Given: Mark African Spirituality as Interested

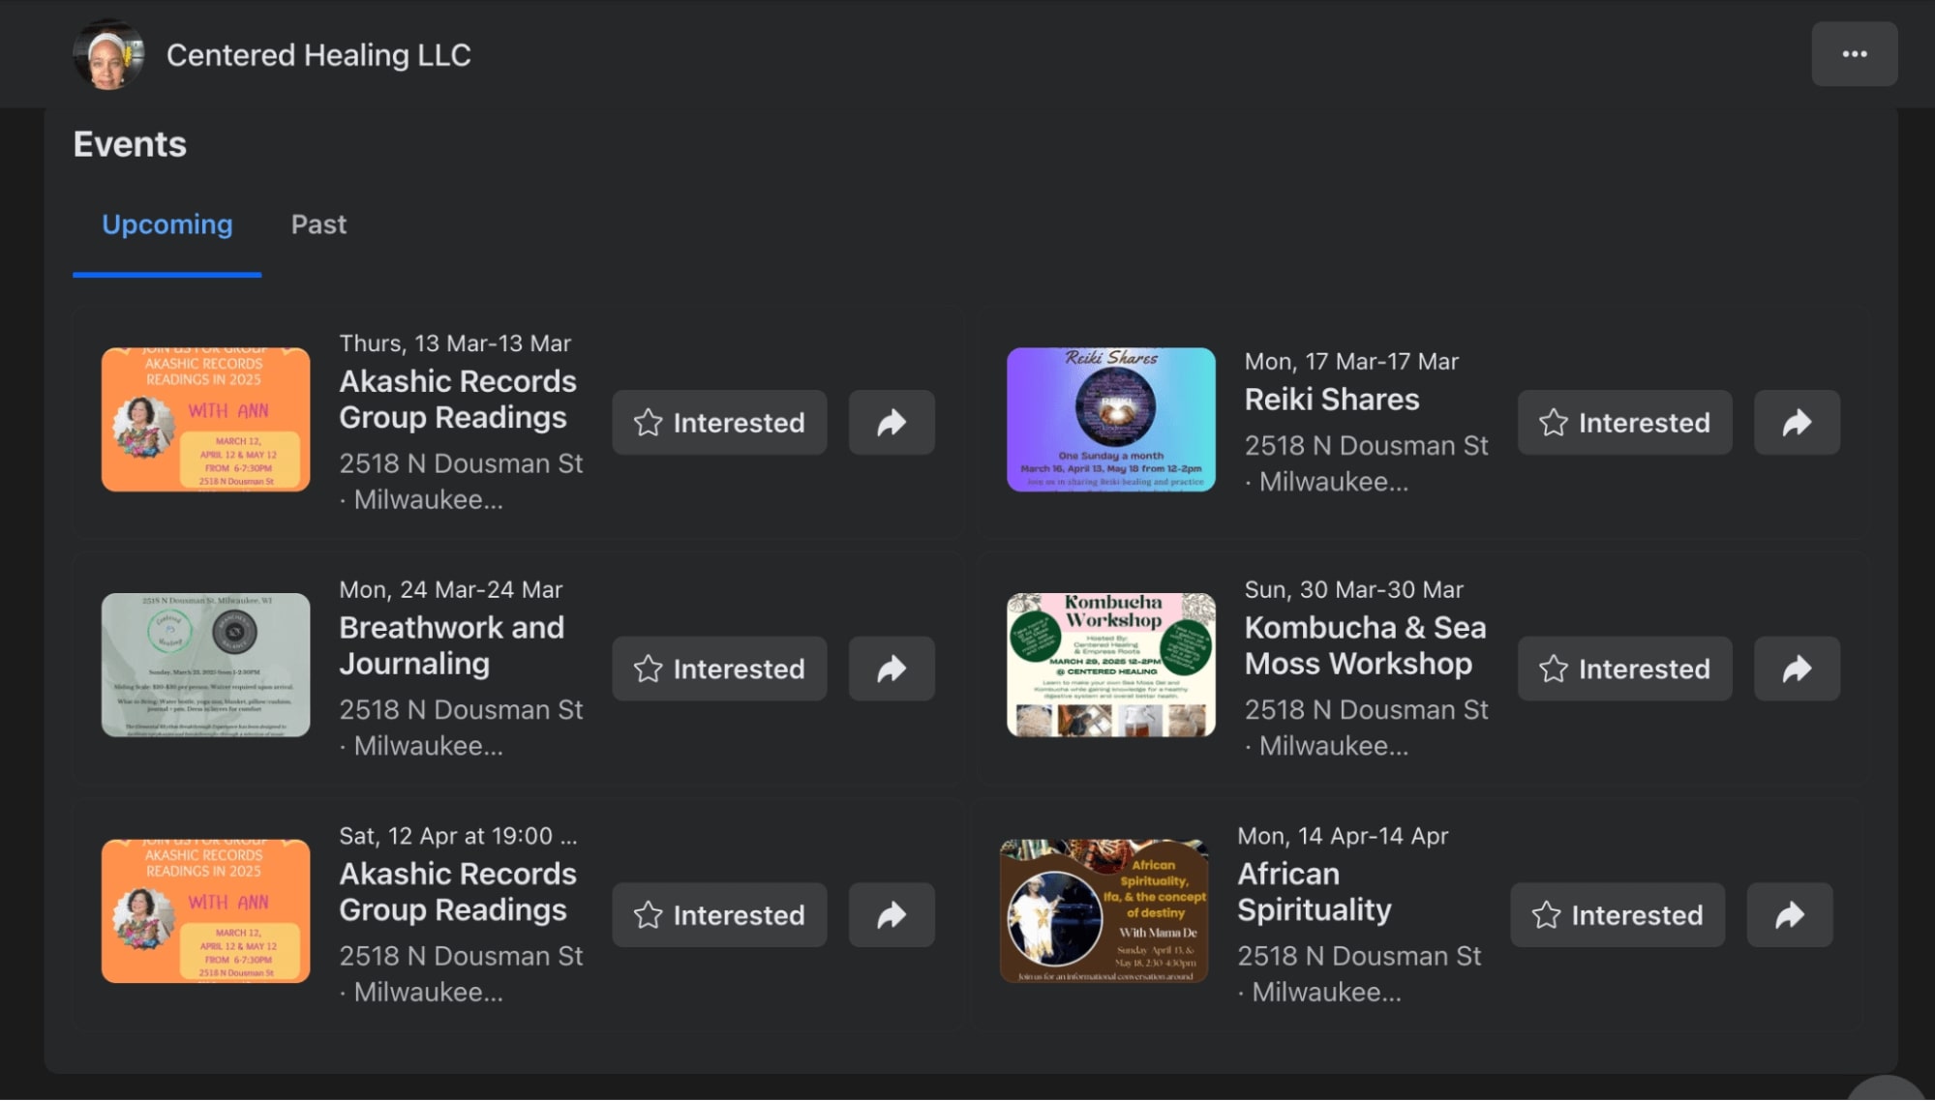Looking at the screenshot, I should pyautogui.click(x=1618, y=915).
